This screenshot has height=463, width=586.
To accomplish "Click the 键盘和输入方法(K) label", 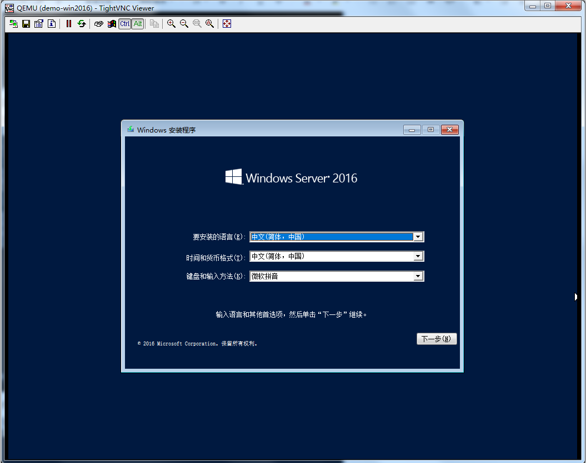I will 216,277.
